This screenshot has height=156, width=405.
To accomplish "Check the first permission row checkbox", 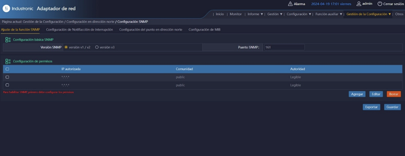I will tap(7, 77).
